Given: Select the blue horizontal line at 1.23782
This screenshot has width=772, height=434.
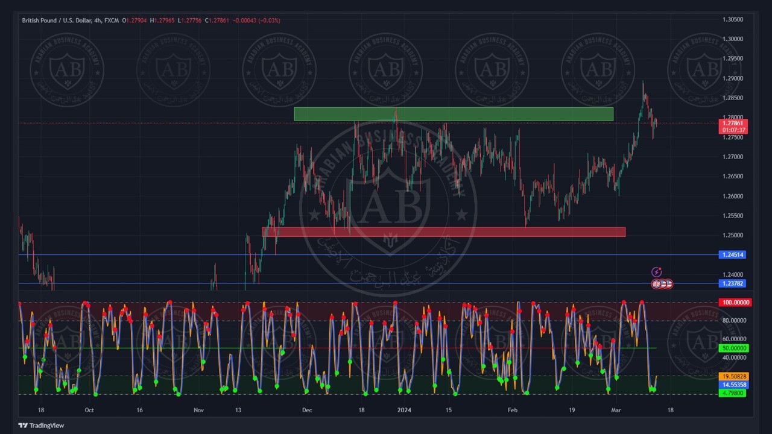Looking at the screenshot, I should pos(368,283).
